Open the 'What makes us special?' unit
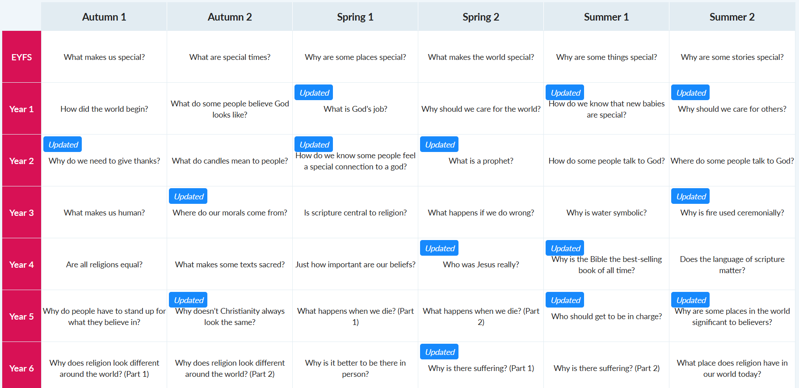Viewport: 799px width, 388px height. pos(104,57)
